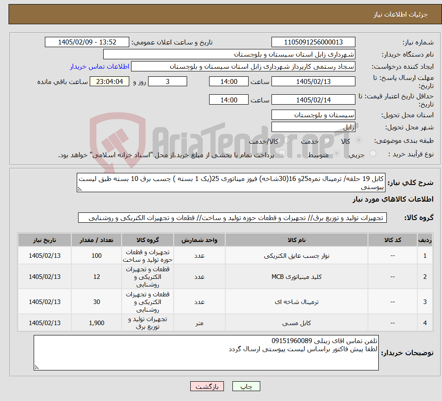Click the buyer notes text area
The image size is (442, 401).
(x=206, y=353)
